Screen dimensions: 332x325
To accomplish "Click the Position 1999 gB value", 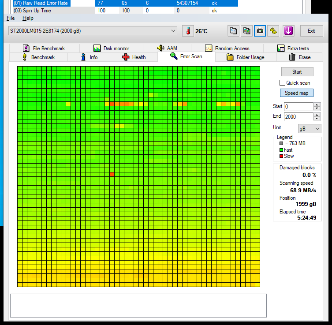I will tap(306, 204).
